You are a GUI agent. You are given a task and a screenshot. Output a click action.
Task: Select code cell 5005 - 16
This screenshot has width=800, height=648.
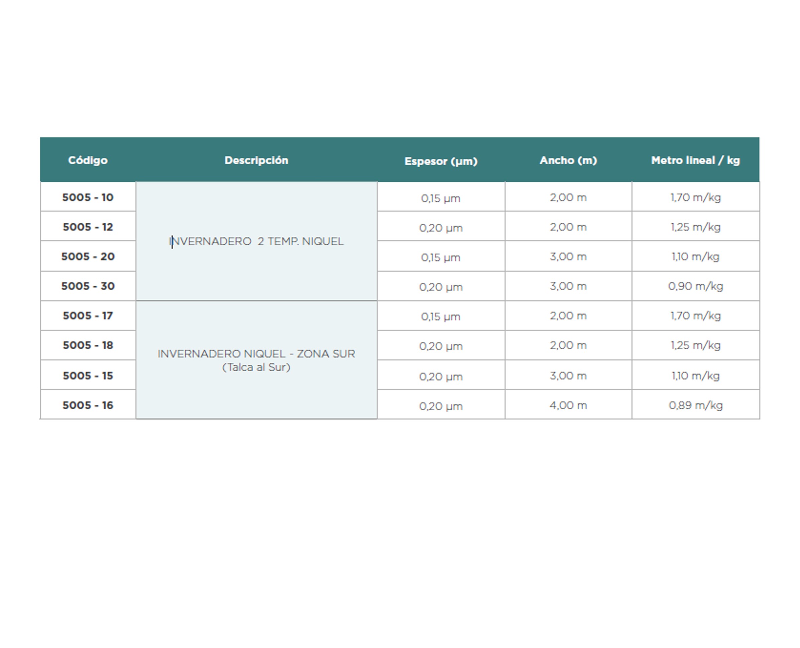[x=88, y=405]
